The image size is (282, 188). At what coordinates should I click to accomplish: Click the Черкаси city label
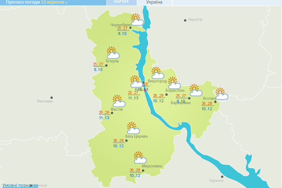click(x=216, y=180)
